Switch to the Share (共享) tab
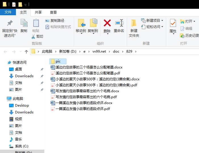Screen dimensions: 199x153 point(38,12)
